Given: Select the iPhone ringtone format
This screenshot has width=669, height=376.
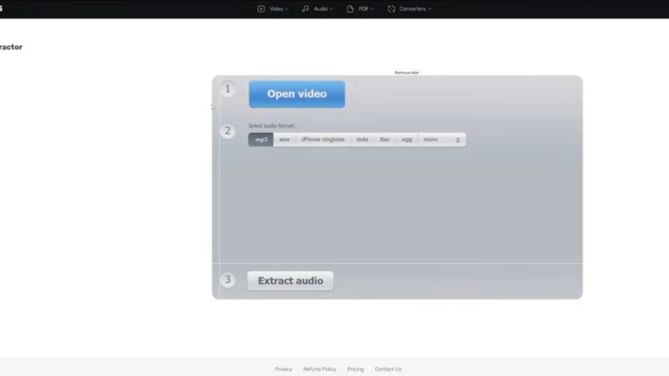Looking at the screenshot, I should [x=323, y=140].
